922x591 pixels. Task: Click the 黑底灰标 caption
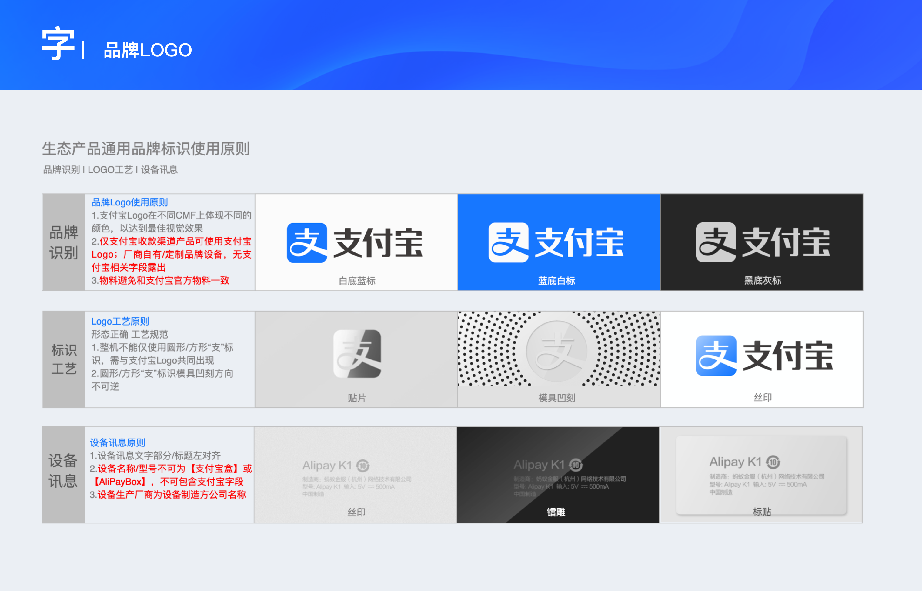(x=762, y=281)
